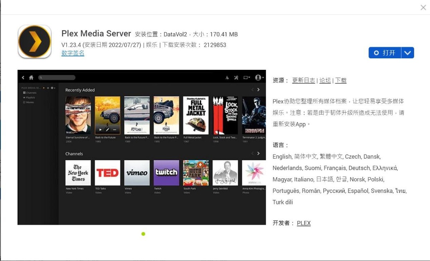
Task: Open the 论坛 forum link
Action: (x=325, y=81)
